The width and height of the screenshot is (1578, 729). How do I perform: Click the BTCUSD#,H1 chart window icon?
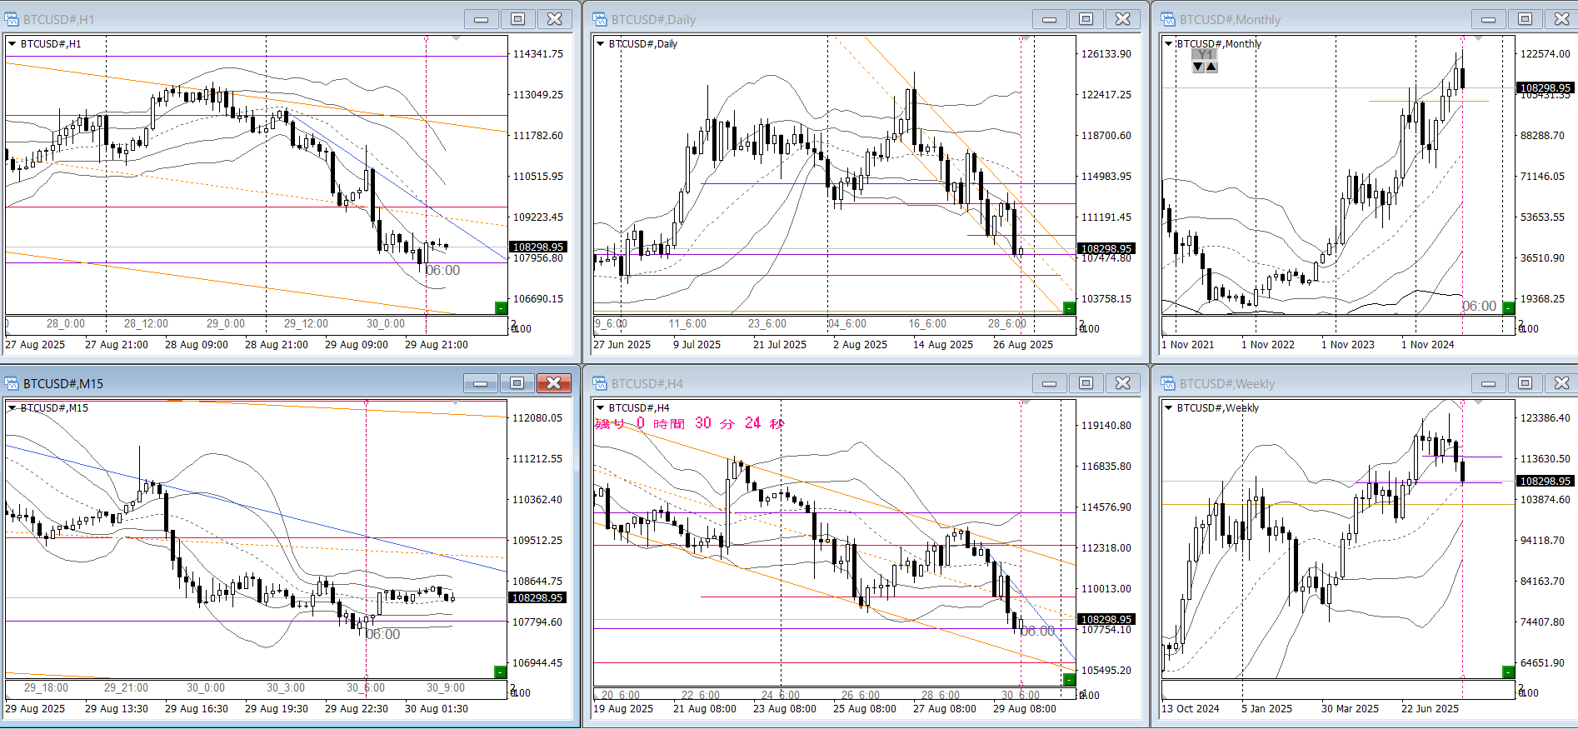click(12, 19)
